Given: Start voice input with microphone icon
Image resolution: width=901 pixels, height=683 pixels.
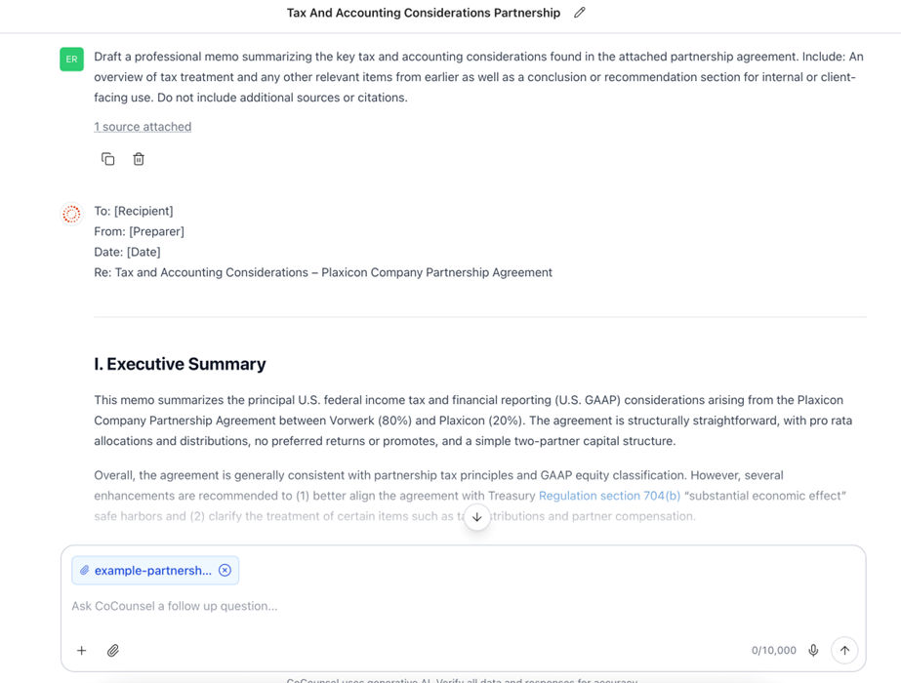Looking at the screenshot, I should (x=813, y=651).
